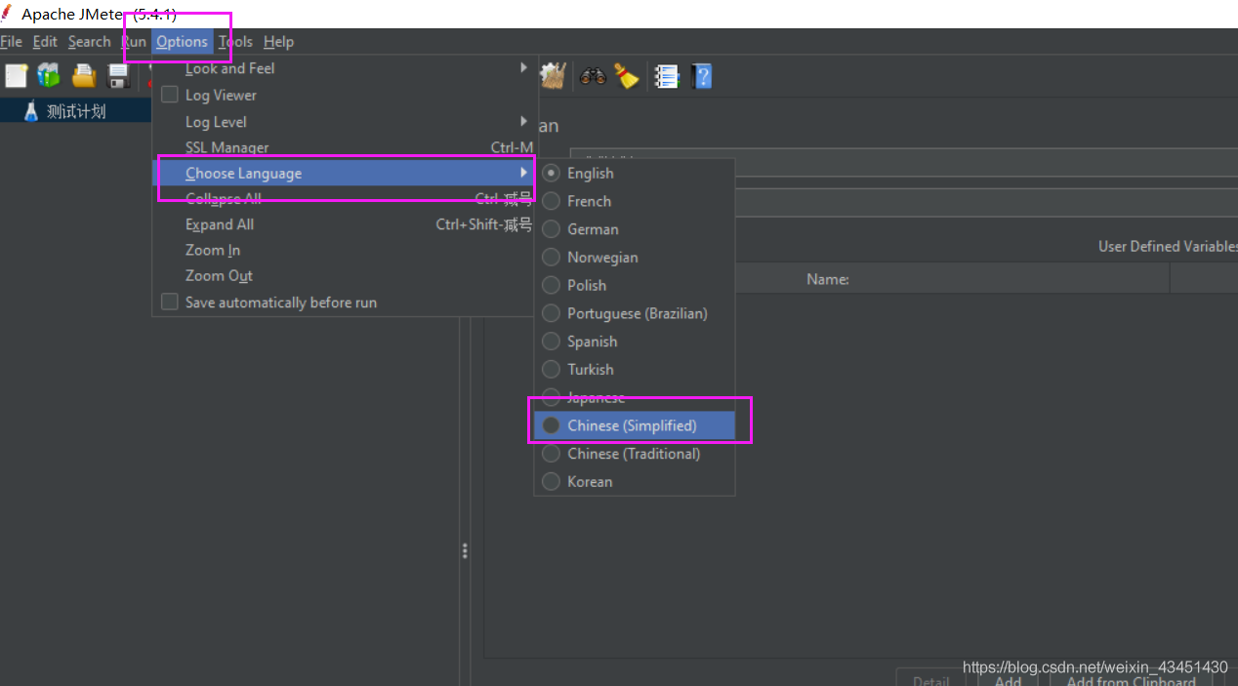Viewport: 1238px width, 686px height.
Task: Click the Templates toolbar icon
Action: tap(49, 76)
